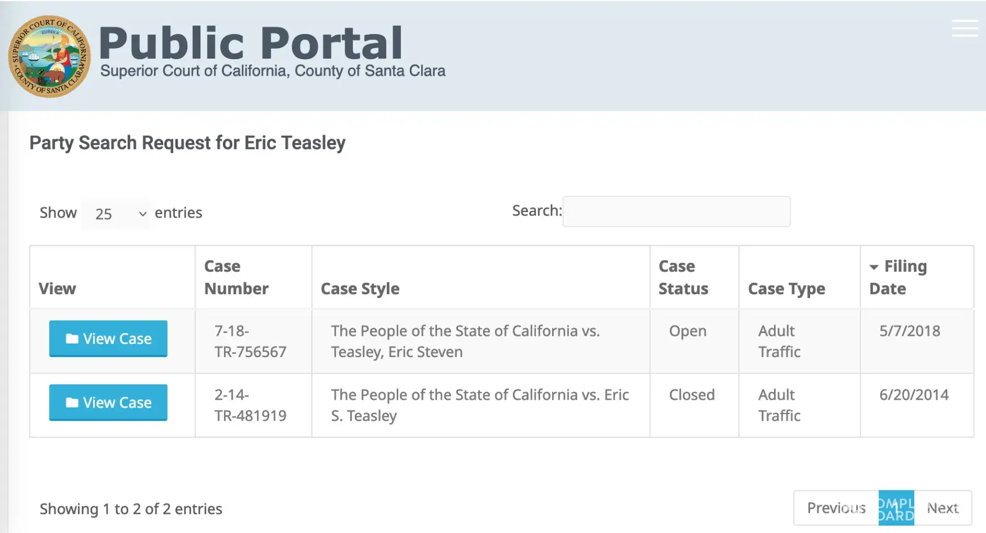
Task: View Case for 2-14-TR-481919
Action: tap(108, 403)
